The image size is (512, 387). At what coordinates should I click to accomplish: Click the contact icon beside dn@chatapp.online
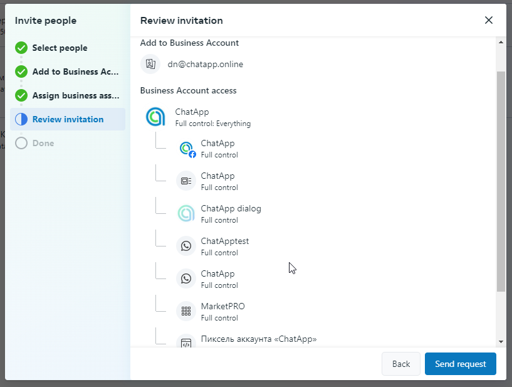tap(150, 64)
